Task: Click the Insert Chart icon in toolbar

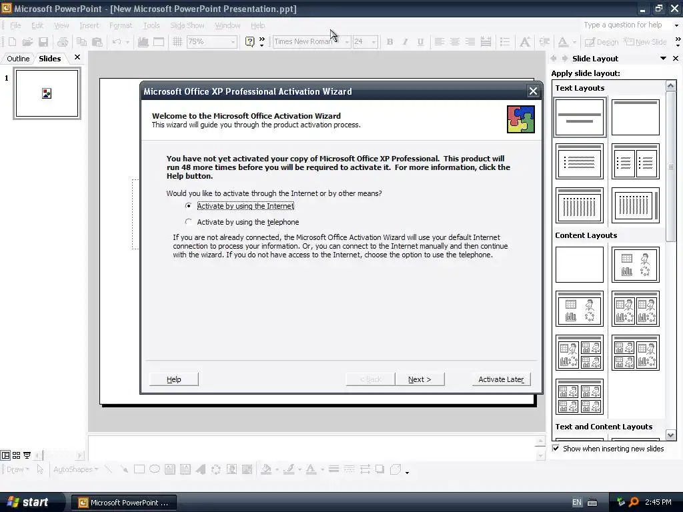Action: (x=143, y=42)
